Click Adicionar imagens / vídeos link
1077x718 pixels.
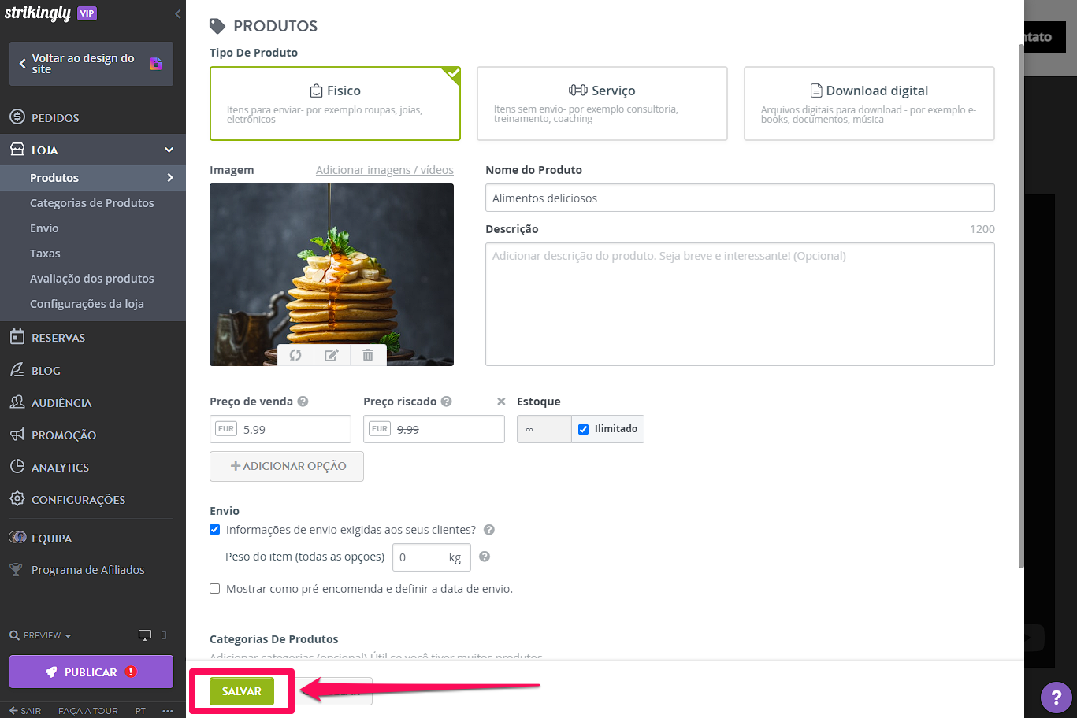(x=384, y=170)
